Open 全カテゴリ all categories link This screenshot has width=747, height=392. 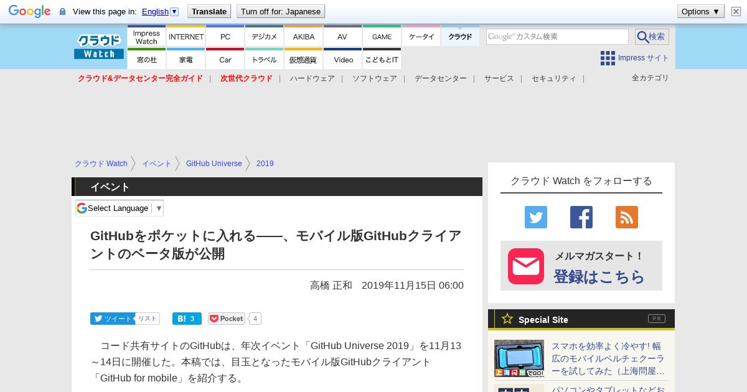tap(650, 78)
